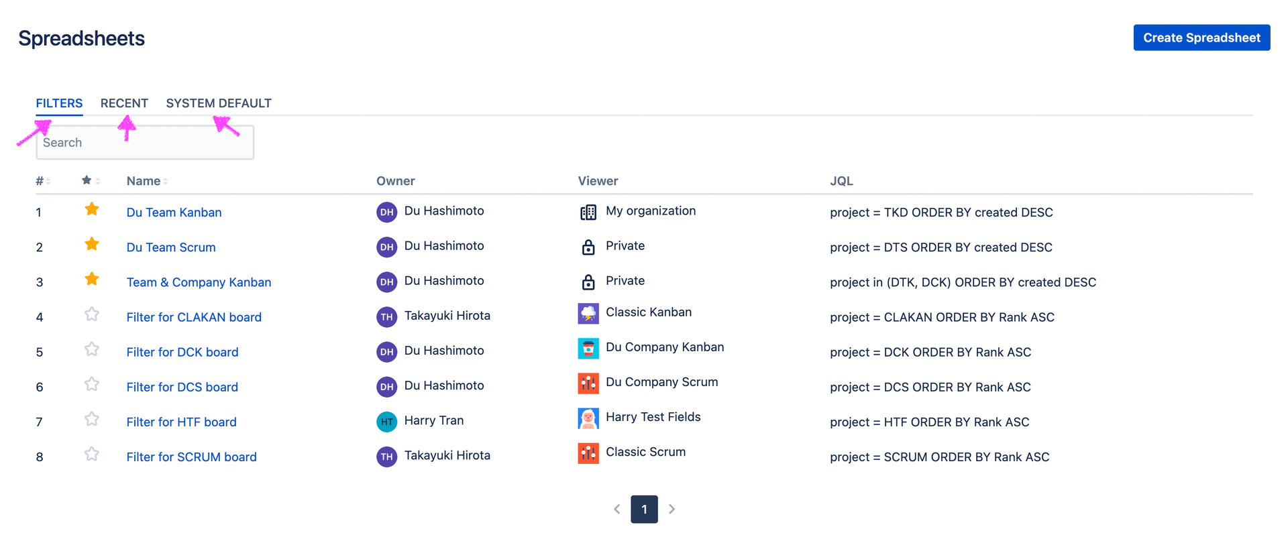The width and height of the screenshot is (1288, 539).
Task: Click DH avatar in Du Team Kanban row
Action: coord(386,213)
